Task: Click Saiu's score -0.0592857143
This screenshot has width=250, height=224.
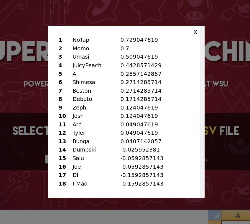Action: coord(142,158)
